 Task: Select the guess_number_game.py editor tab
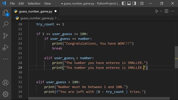[x=35, y=11]
